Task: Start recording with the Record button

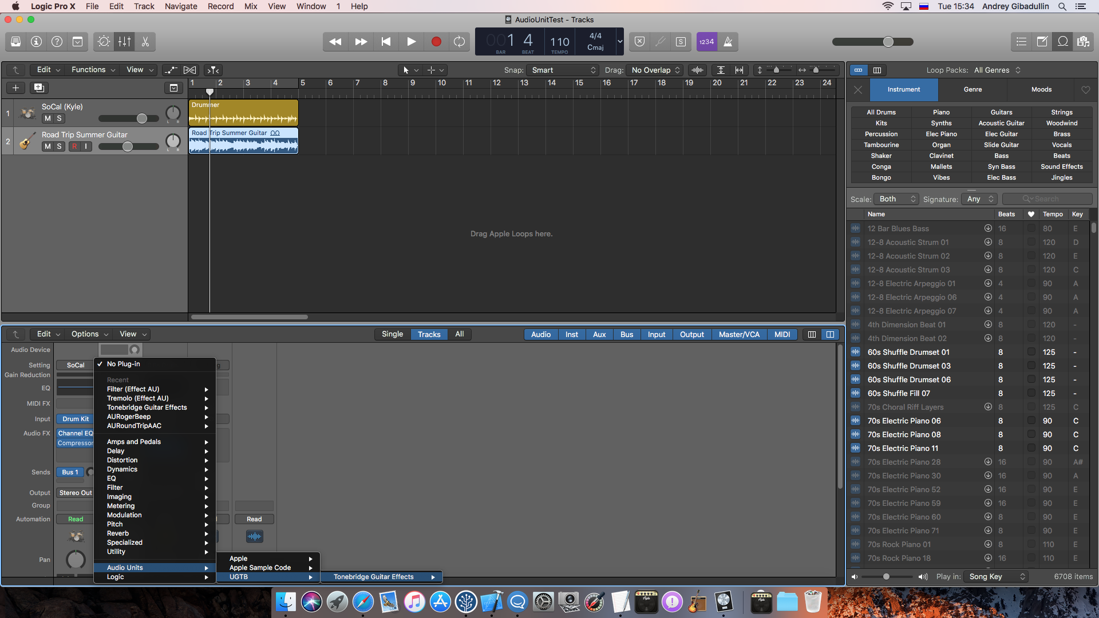Action: tap(436, 42)
